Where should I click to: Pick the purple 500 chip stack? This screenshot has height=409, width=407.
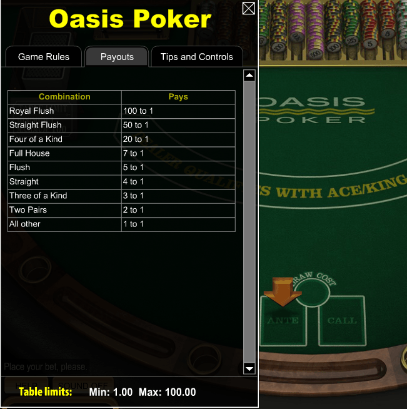pyautogui.click(x=314, y=30)
